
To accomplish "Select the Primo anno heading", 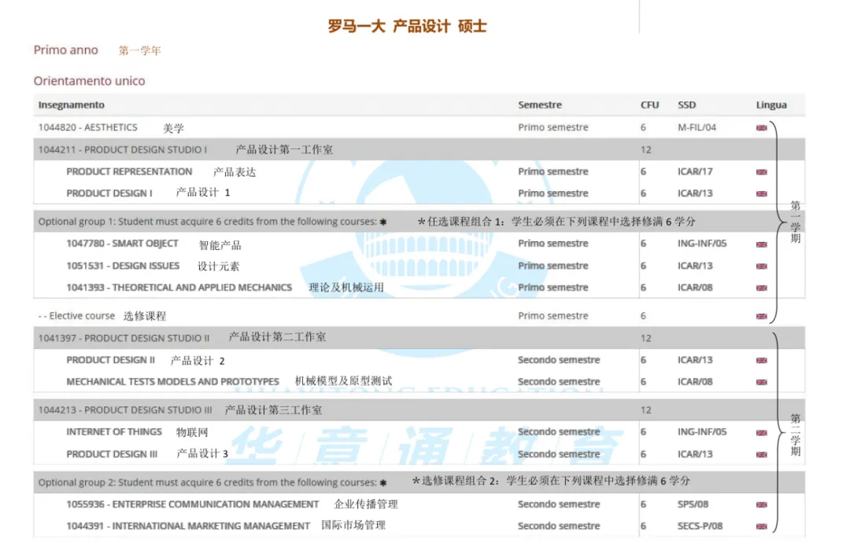I will coord(65,50).
